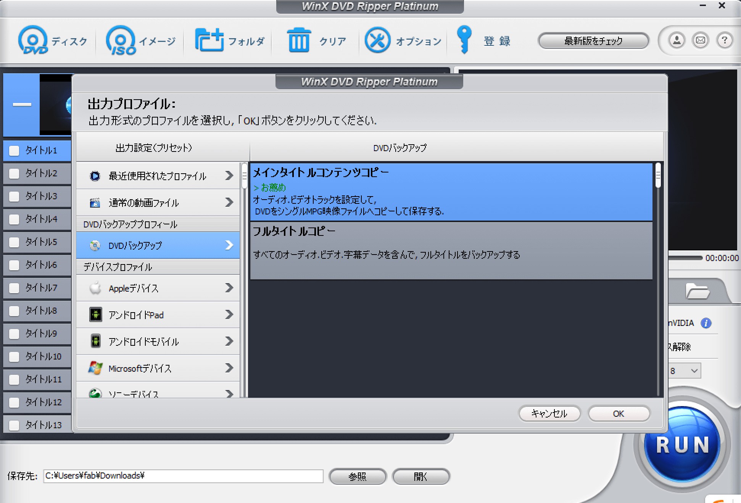Click the trash Clear icon
This screenshot has width=741, height=503.
click(299, 40)
